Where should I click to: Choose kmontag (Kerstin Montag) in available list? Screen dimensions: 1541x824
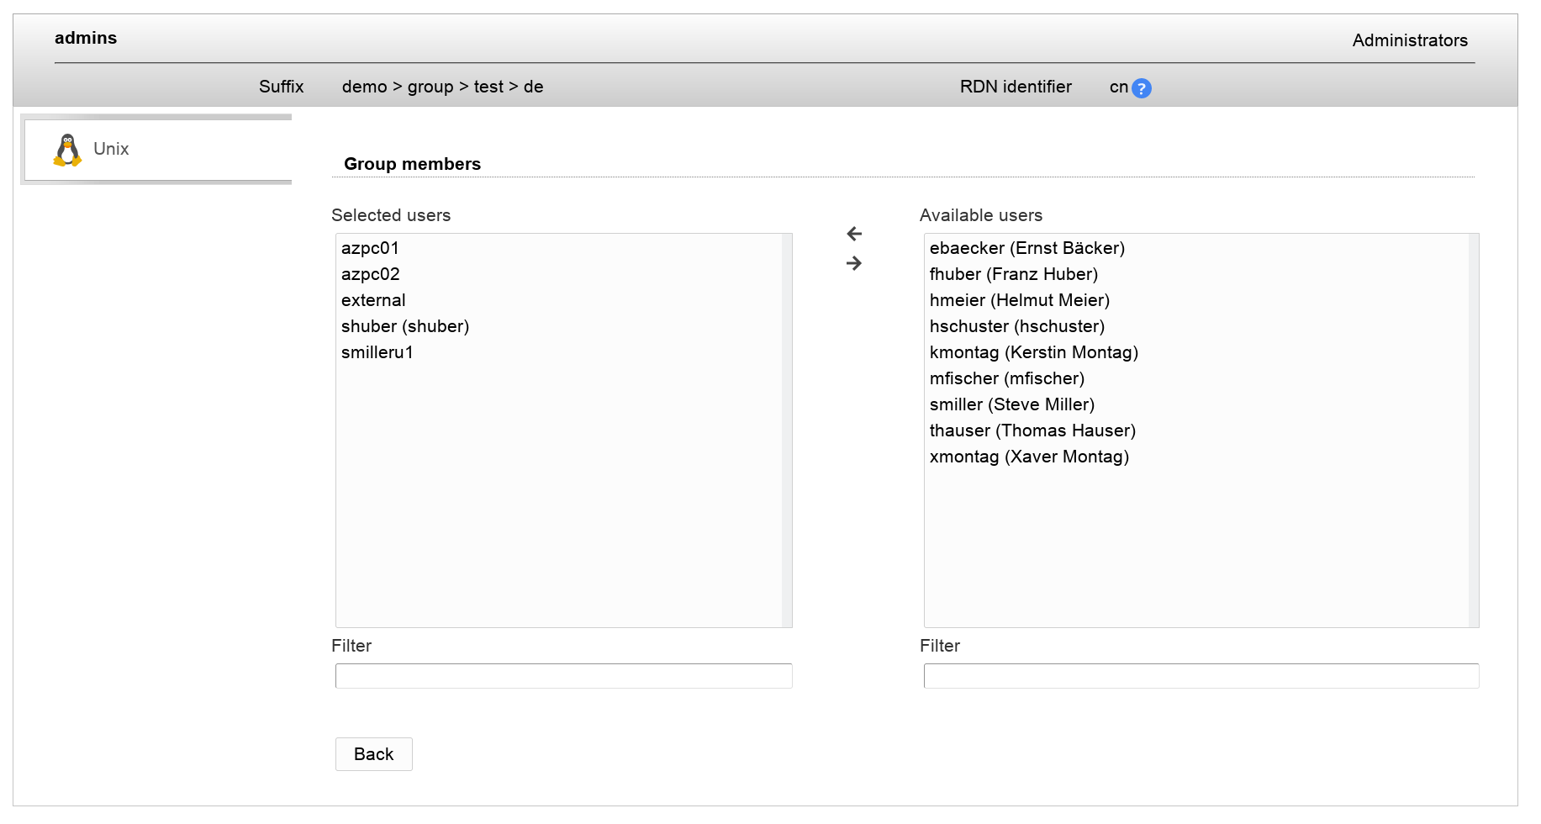click(1033, 352)
